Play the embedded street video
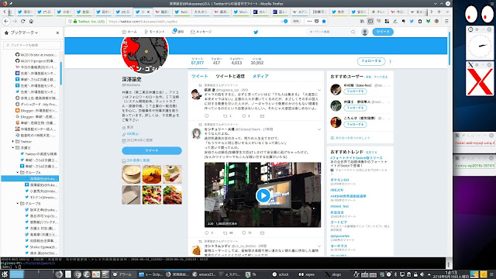 [x=263, y=195]
